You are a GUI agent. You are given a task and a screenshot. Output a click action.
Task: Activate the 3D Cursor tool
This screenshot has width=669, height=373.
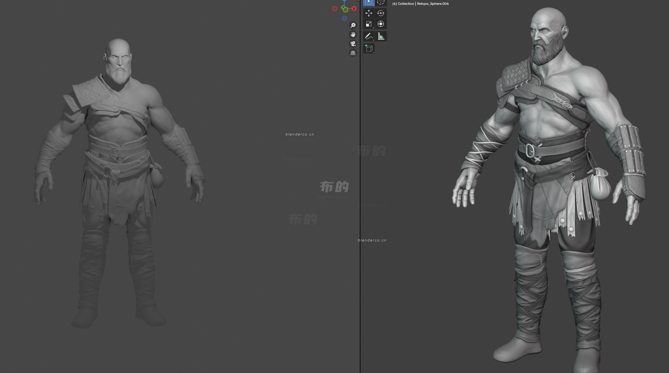point(380,2)
